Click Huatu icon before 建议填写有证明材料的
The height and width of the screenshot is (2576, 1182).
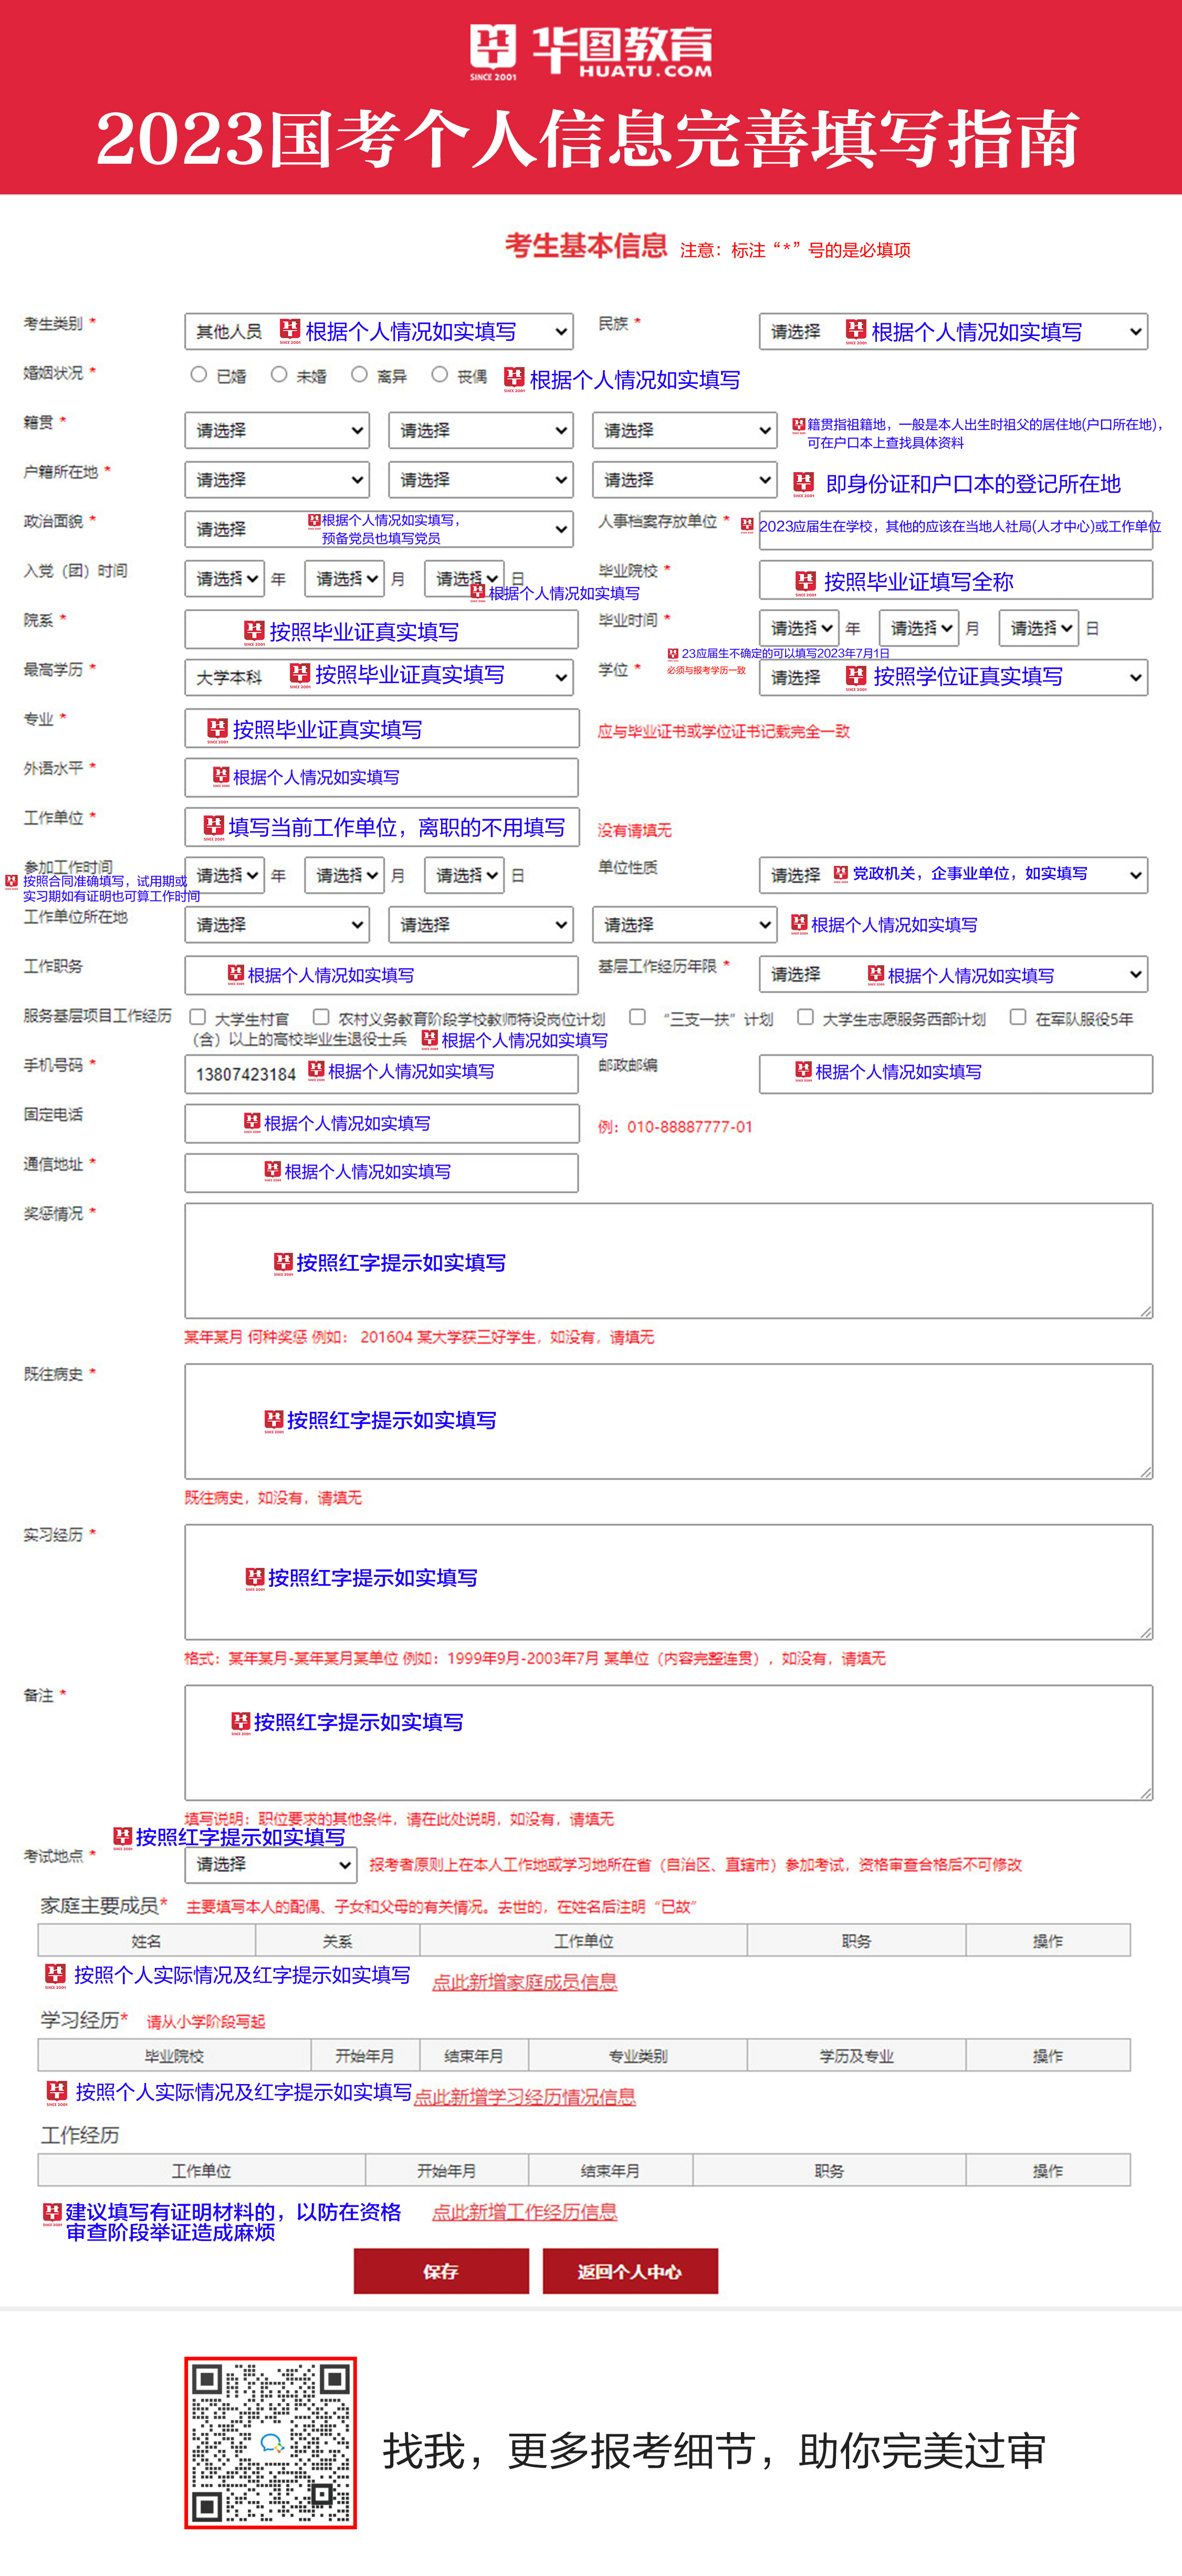coord(52,2214)
